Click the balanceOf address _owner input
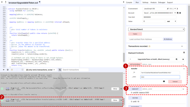The height and width of the screenshot is (107, 190). click(x=162, y=89)
